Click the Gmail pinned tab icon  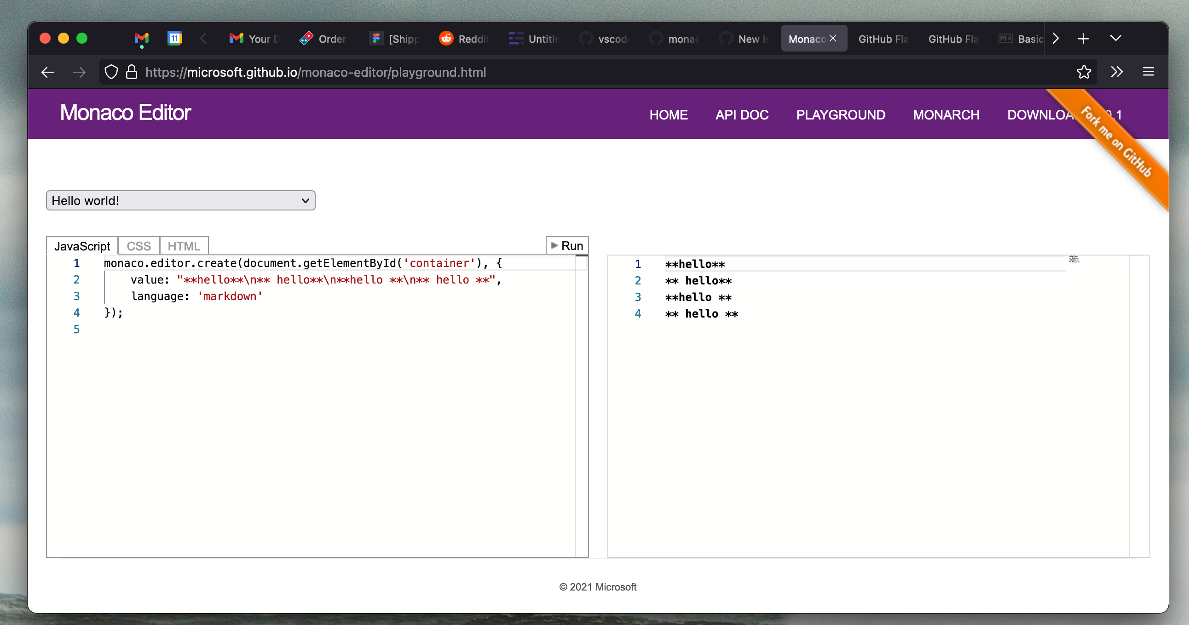(x=141, y=39)
